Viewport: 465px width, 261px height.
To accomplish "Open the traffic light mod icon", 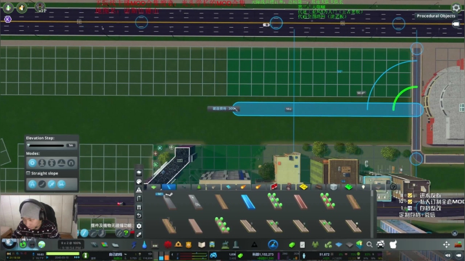I will click(x=39, y=6).
